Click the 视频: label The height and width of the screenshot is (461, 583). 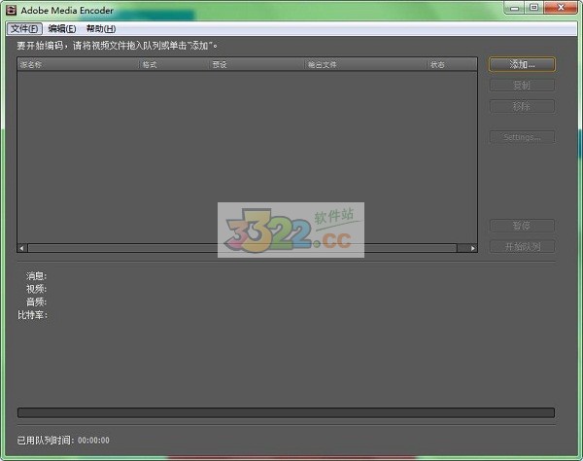point(36,289)
